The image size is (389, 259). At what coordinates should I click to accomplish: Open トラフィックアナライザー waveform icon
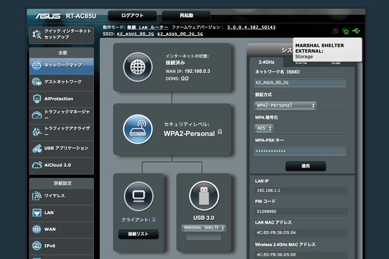[x=37, y=132]
